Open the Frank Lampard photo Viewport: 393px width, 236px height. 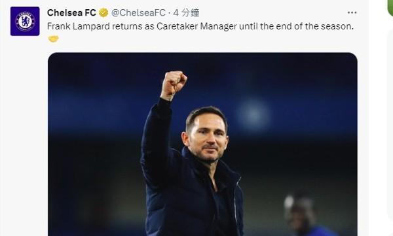click(202, 144)
